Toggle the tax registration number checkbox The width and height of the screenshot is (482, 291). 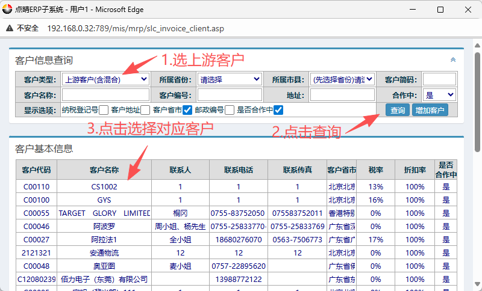pos(104,110)
